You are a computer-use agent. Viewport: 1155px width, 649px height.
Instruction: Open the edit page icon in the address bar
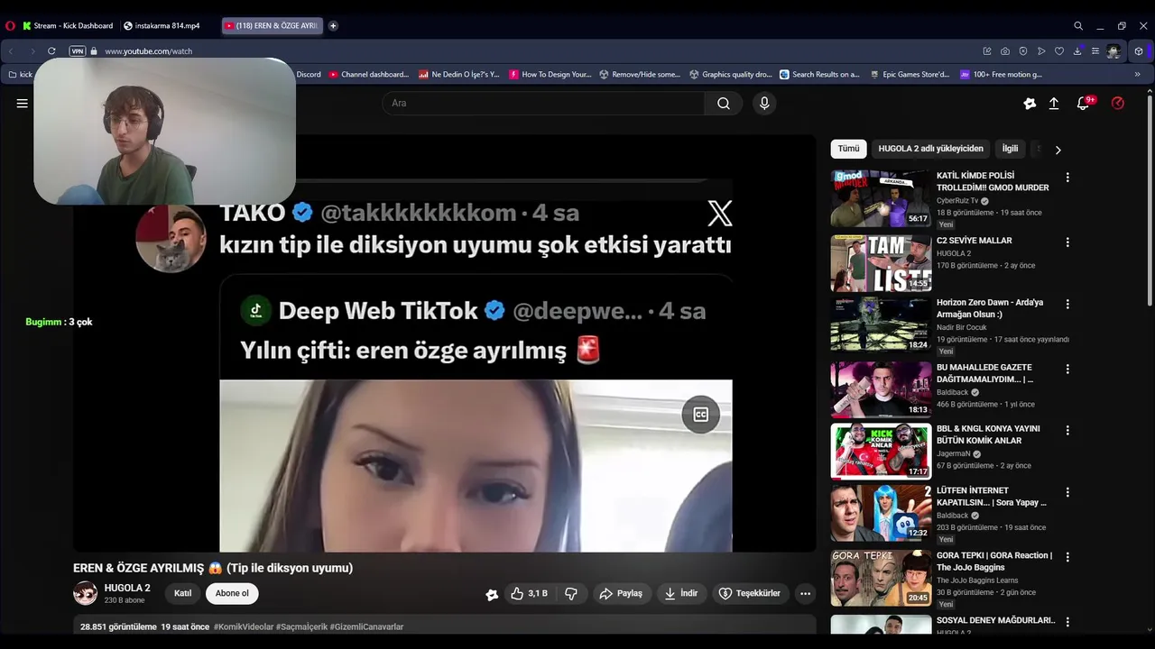pyautogui.click(x=987, y=51)
